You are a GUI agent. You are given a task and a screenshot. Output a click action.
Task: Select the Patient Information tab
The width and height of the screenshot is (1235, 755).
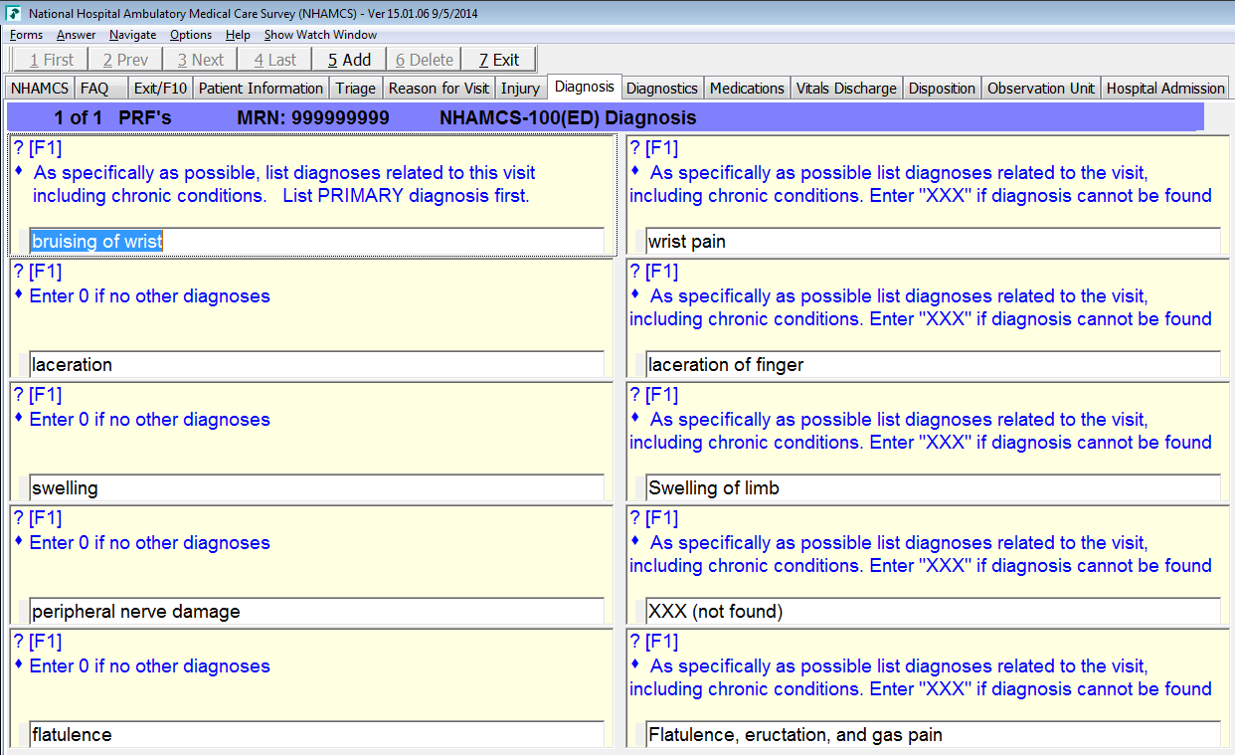pos(261,89)
